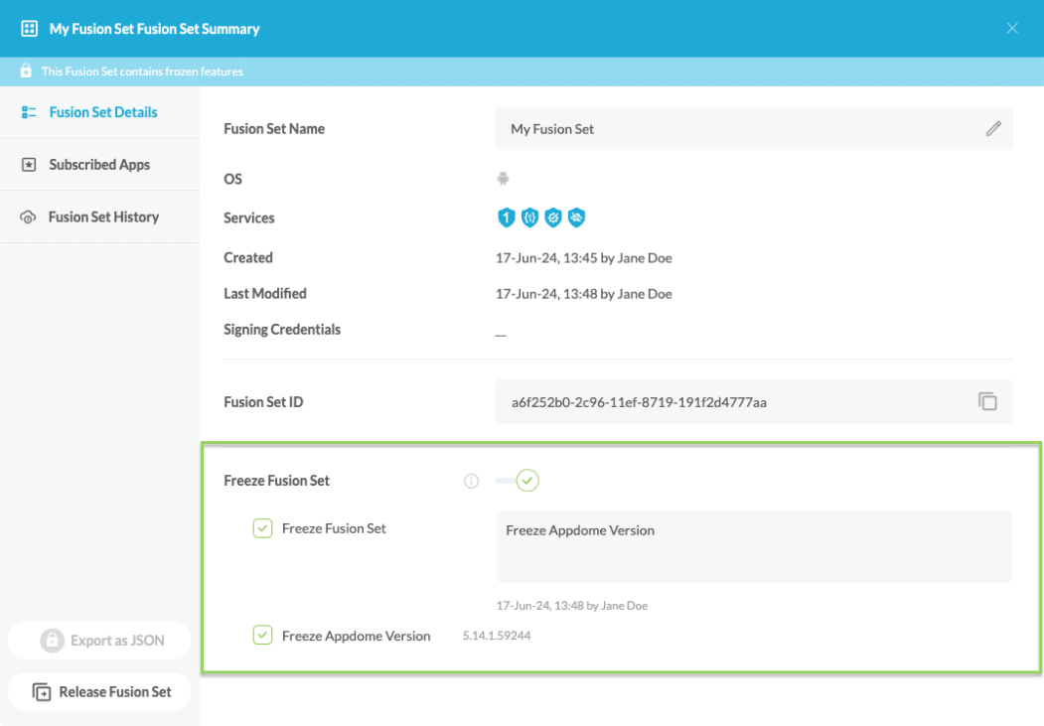Click the Release Fusion Set button

(x=100, y=692)
